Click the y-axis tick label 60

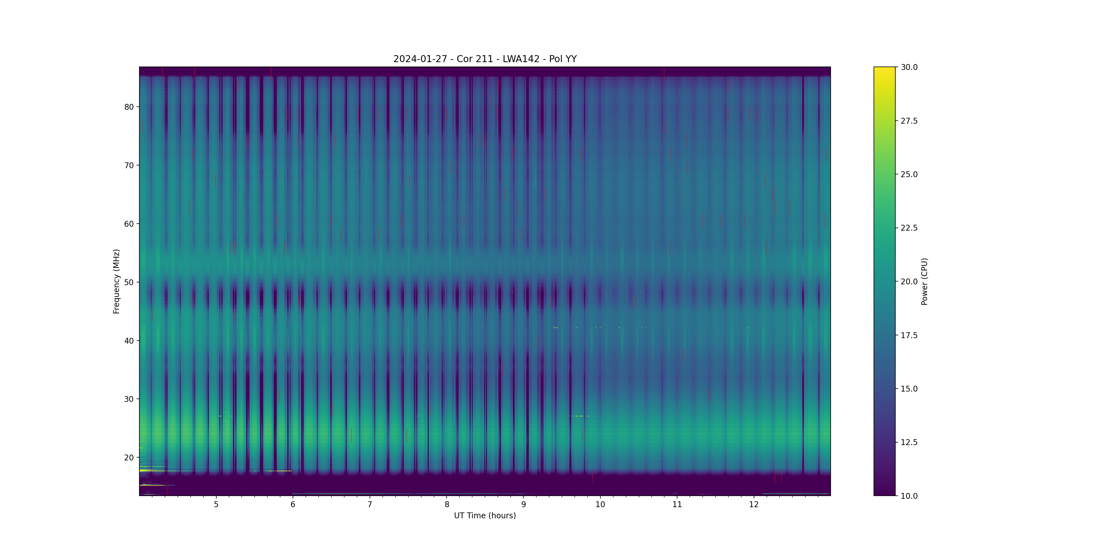[x=129, y=224]
